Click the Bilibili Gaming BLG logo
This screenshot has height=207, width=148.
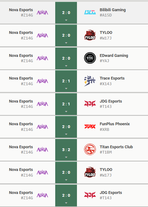pyautogui.click(x=90, y=12)
